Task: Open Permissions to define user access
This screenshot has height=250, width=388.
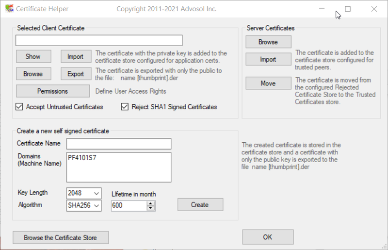Action: pyautogui.click(x=53, y=91)
